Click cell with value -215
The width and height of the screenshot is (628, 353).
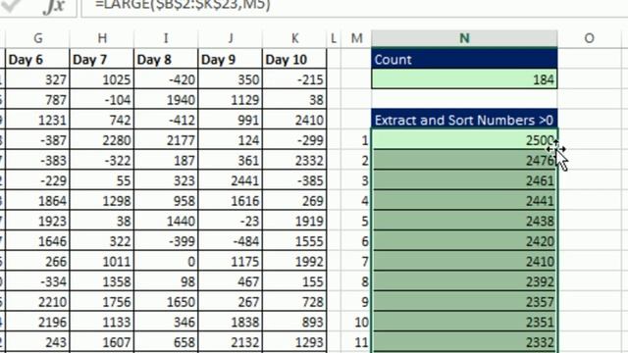294,79
